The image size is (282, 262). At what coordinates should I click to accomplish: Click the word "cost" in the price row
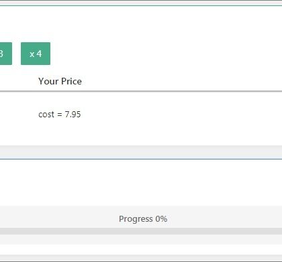click(46, 115)
